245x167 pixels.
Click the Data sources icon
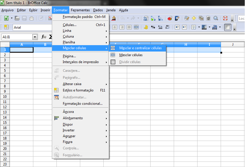coord(208,18)
